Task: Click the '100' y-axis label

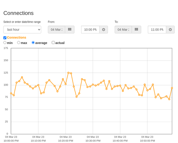Action: click(6, 85)
